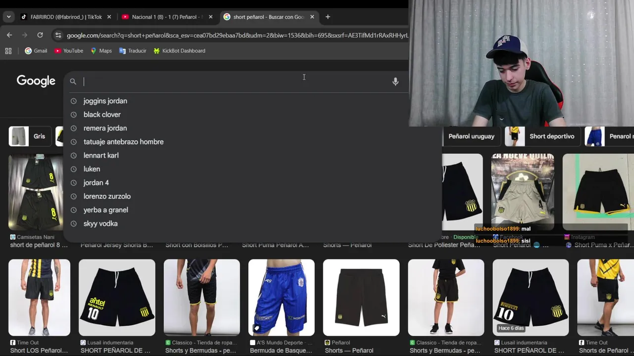Click history clock icon beside 'skyy vodka'

73,223
